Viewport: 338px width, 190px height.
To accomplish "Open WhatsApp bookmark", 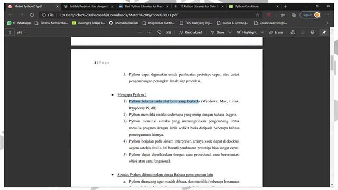I will pyautogui.click(x=19, y=23).
